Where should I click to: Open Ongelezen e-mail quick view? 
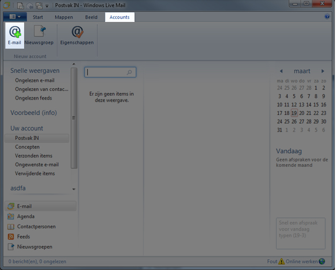pos(35,80)
